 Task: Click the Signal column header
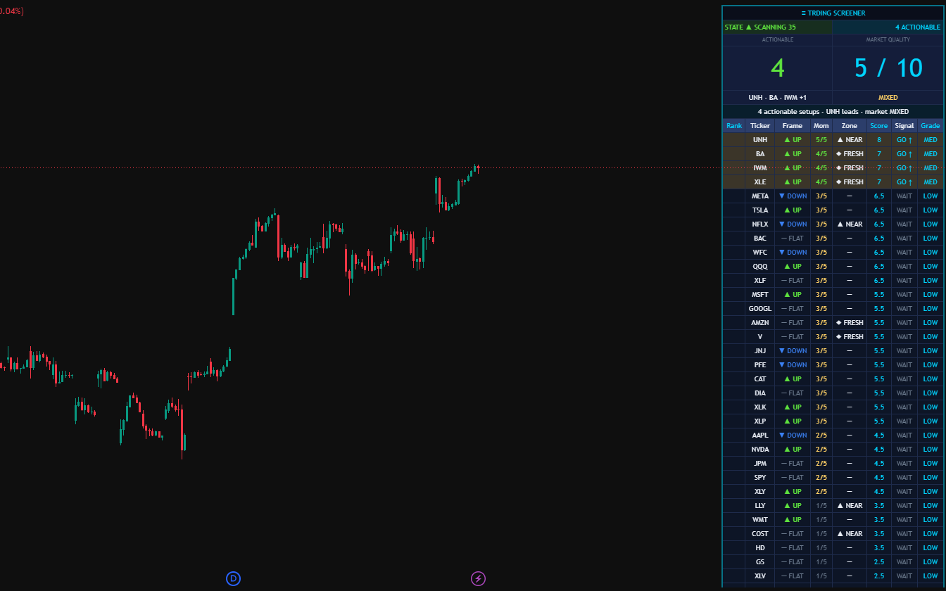(904, 126)
